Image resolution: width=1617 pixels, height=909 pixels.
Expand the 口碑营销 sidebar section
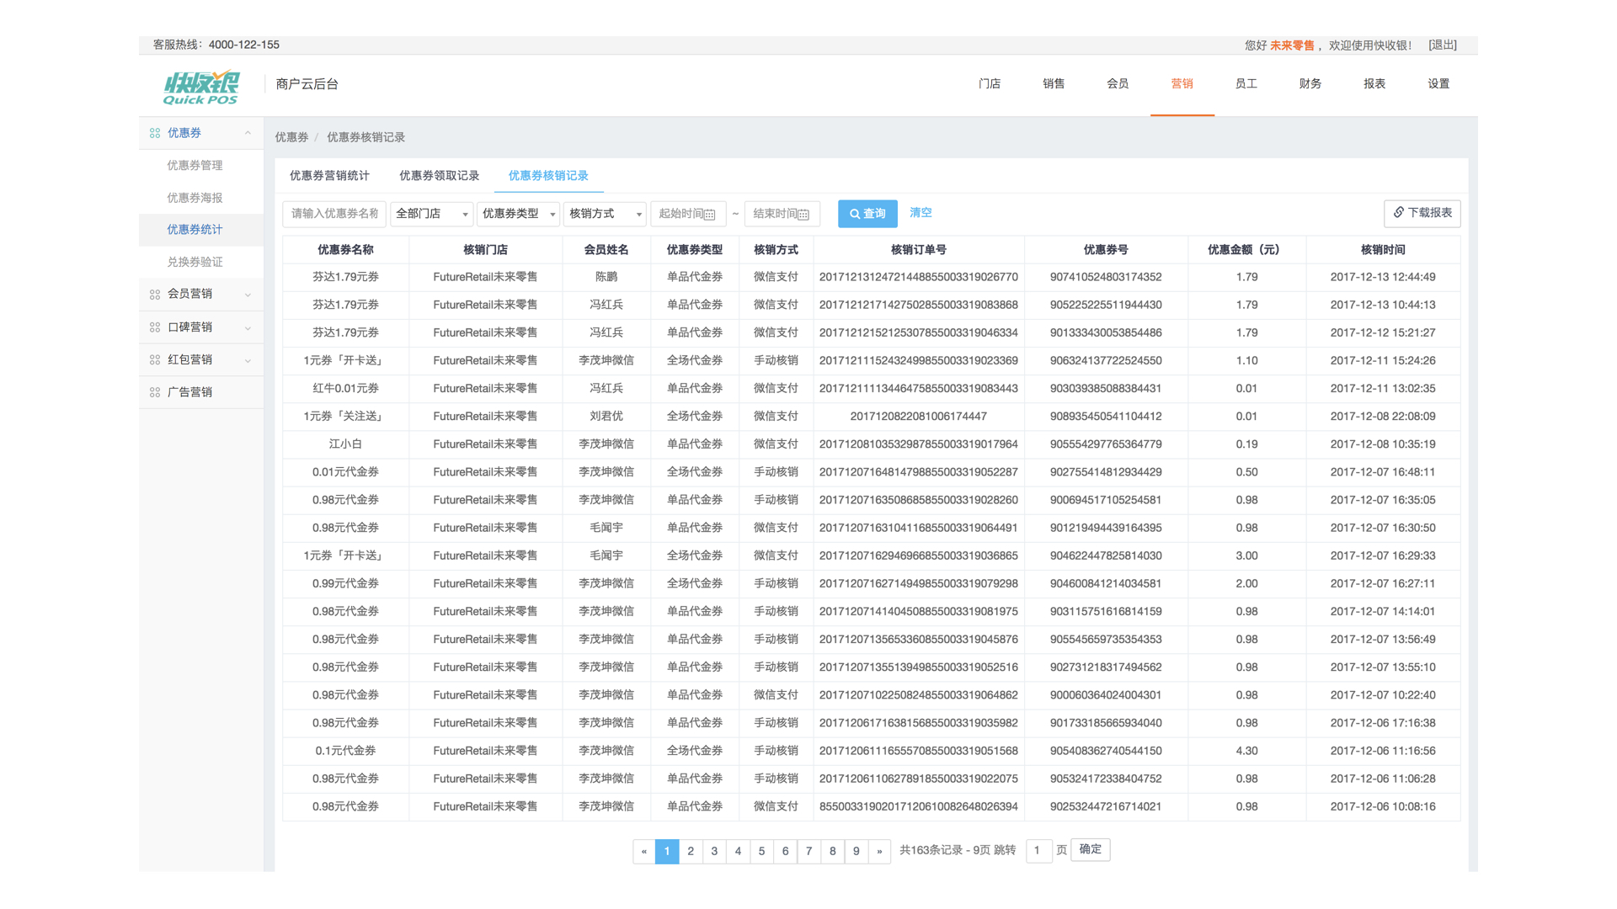coord(248,327)
